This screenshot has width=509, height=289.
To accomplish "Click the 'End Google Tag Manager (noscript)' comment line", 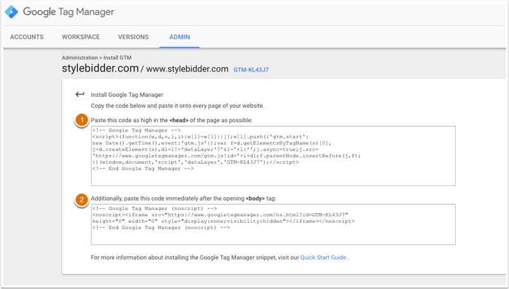I will pyautogui.click(x=161, y=228).
